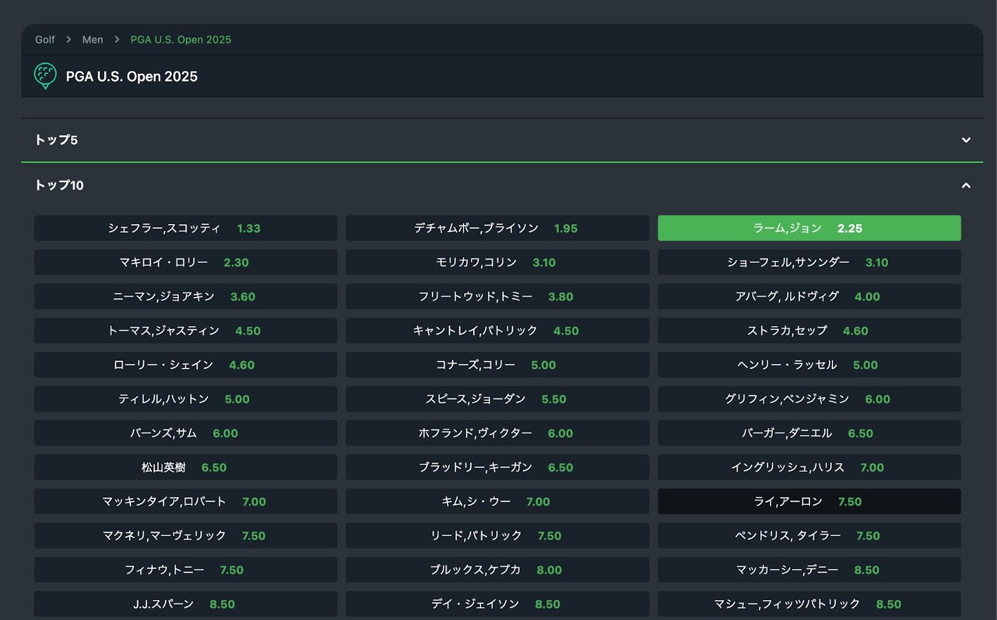Select バーンズ,サム odds 6.00
Image resolution: width=997 pixels, height=620 pixels.
tap(186, 433)
